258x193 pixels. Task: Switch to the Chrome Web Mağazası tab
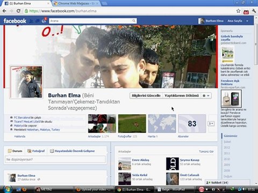pos(76,3)
